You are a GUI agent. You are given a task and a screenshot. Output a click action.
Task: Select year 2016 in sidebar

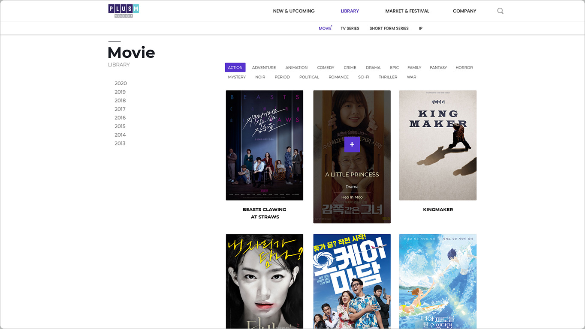tap(120, 118)
